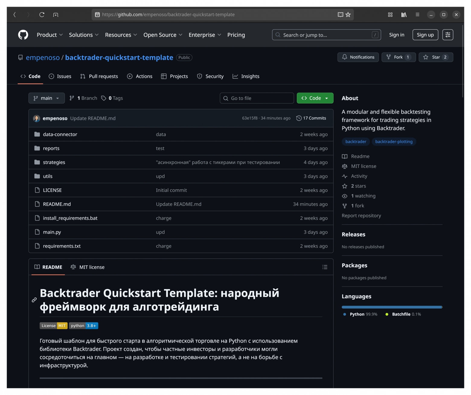
Task: Open the strategies folder
Action: coord(54,162)
